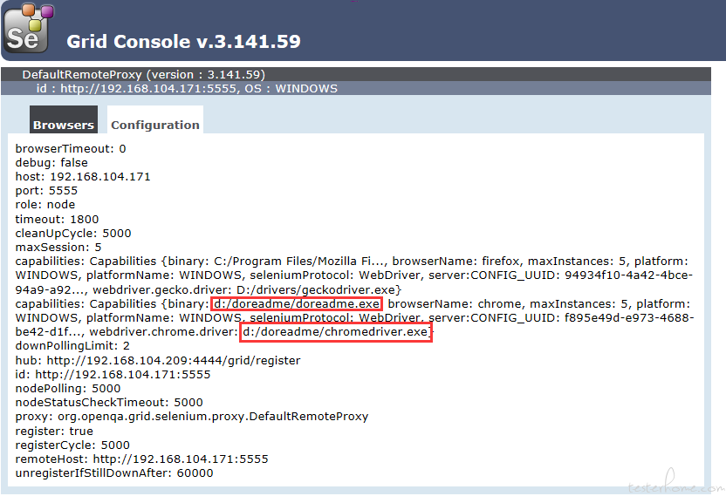Click the unregisterIfStillDownAfter: 60000 entry
The width and height of the screenshot is (726, 503).
coord(114,472)
